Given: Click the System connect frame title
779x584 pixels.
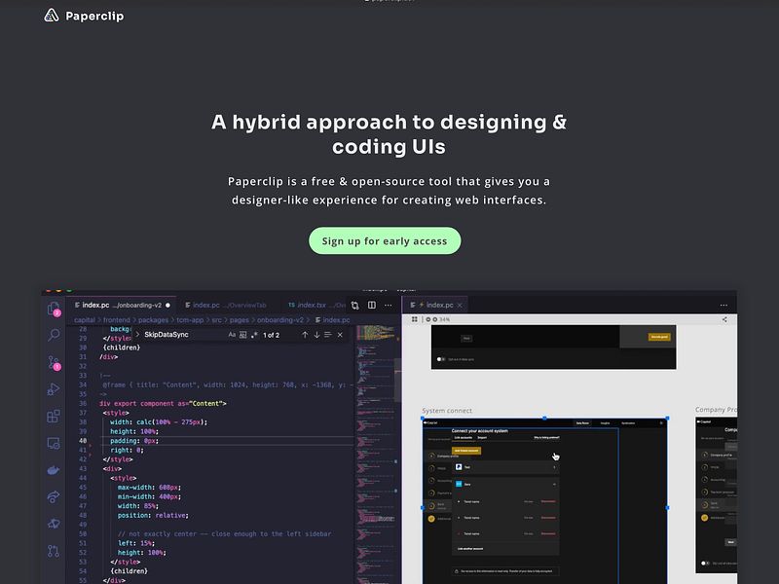Looking at the screenshot, I should [x=447, y=411].
